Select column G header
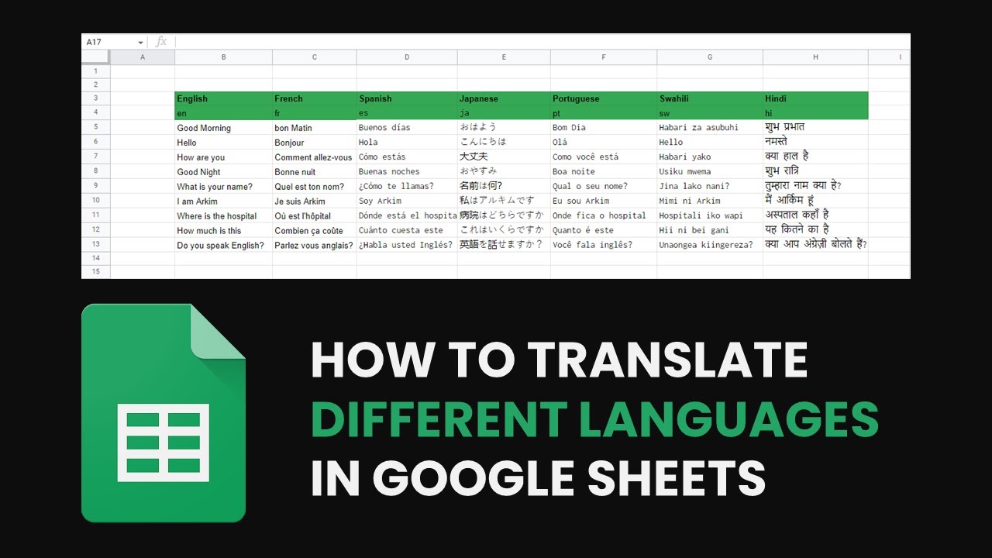992x558 pixels. [710, 57]
